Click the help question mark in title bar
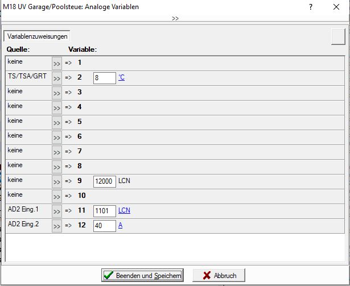This screenshot has width=350, height=286. coord(311,7)
